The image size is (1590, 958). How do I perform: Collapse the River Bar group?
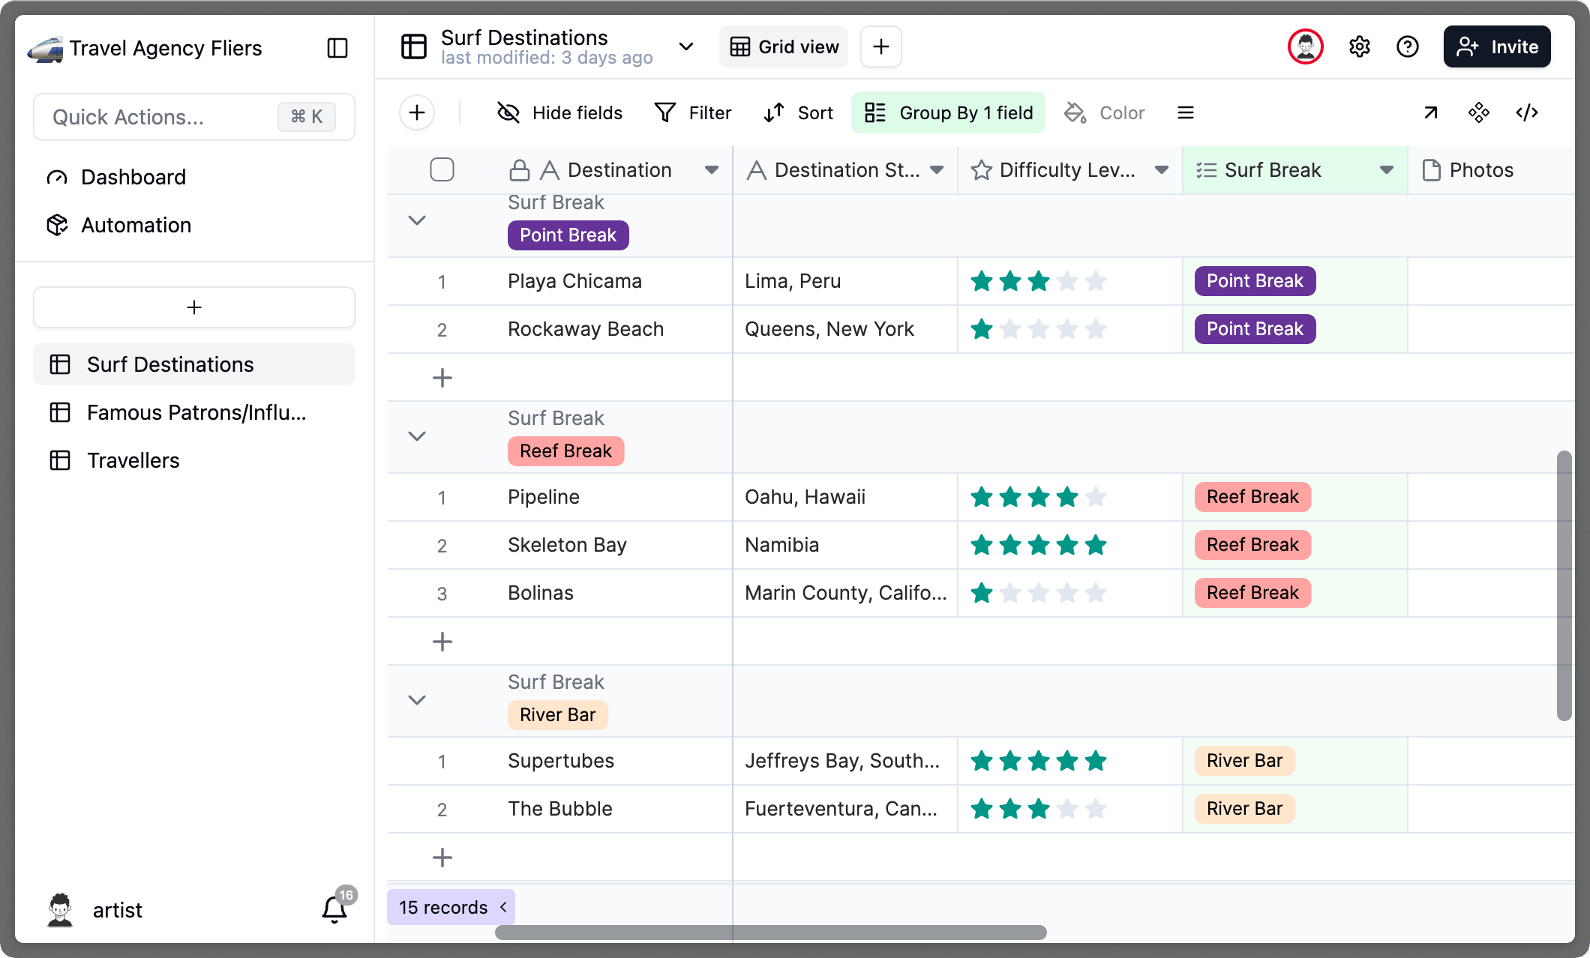417,700
